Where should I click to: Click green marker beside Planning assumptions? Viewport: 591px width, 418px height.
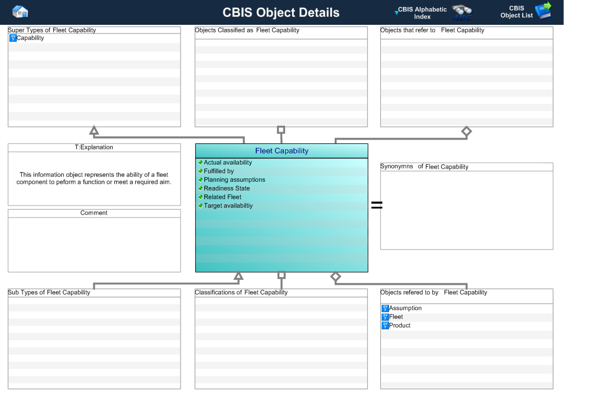click(200, 180)
